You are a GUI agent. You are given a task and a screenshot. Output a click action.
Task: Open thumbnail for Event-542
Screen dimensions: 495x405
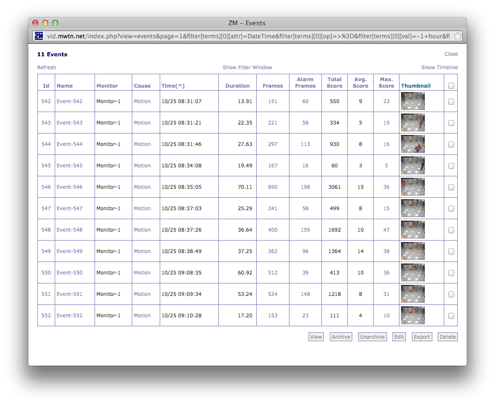412,101
